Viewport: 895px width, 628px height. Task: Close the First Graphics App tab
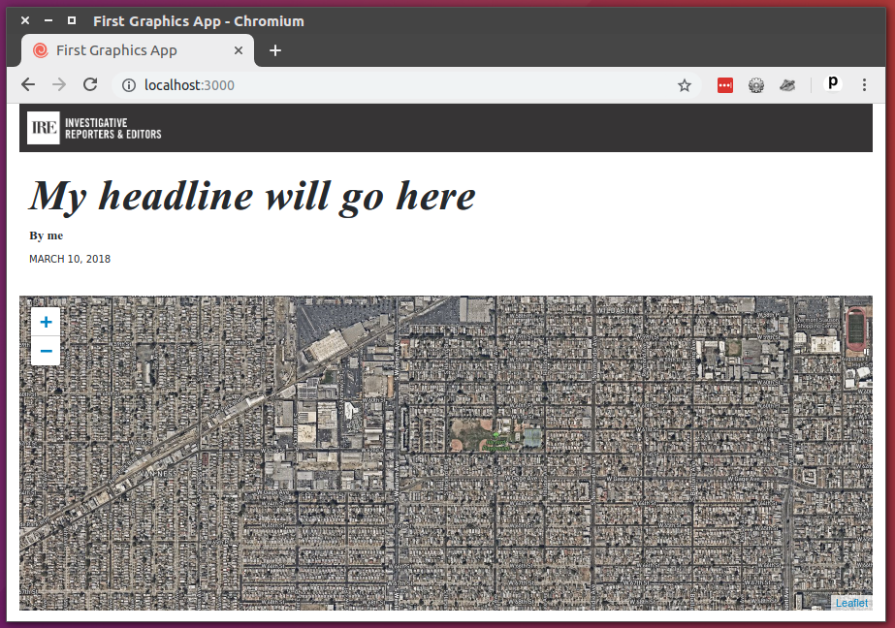239,50
